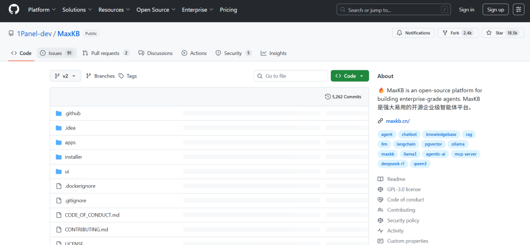Expand the Platform menu
The image size is (530, 245).
[42, 10]
